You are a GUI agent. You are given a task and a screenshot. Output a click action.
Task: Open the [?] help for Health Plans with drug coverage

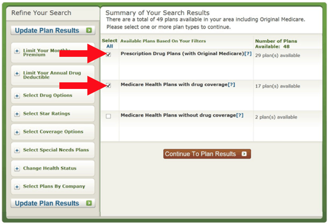231,84
